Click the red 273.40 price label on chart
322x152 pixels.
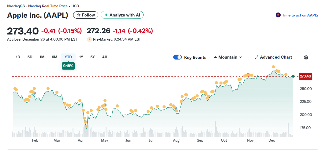point(305,76)
